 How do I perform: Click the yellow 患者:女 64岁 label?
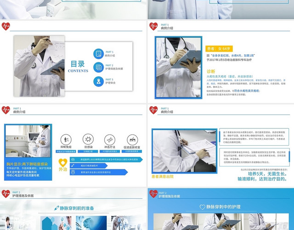(x=219, y=49)
